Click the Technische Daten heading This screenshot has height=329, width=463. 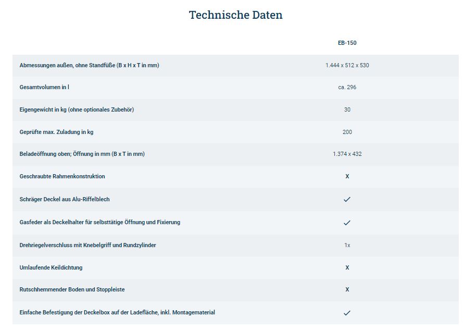[235, 15]
